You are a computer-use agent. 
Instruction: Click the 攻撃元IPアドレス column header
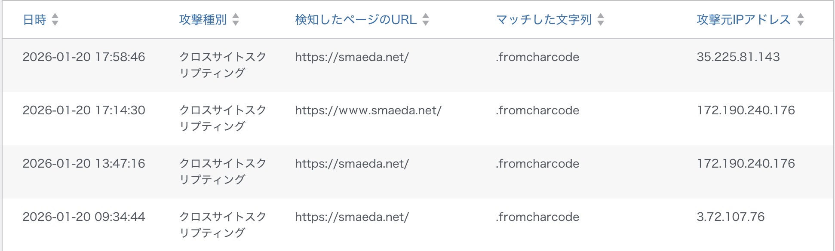[743, 20]
